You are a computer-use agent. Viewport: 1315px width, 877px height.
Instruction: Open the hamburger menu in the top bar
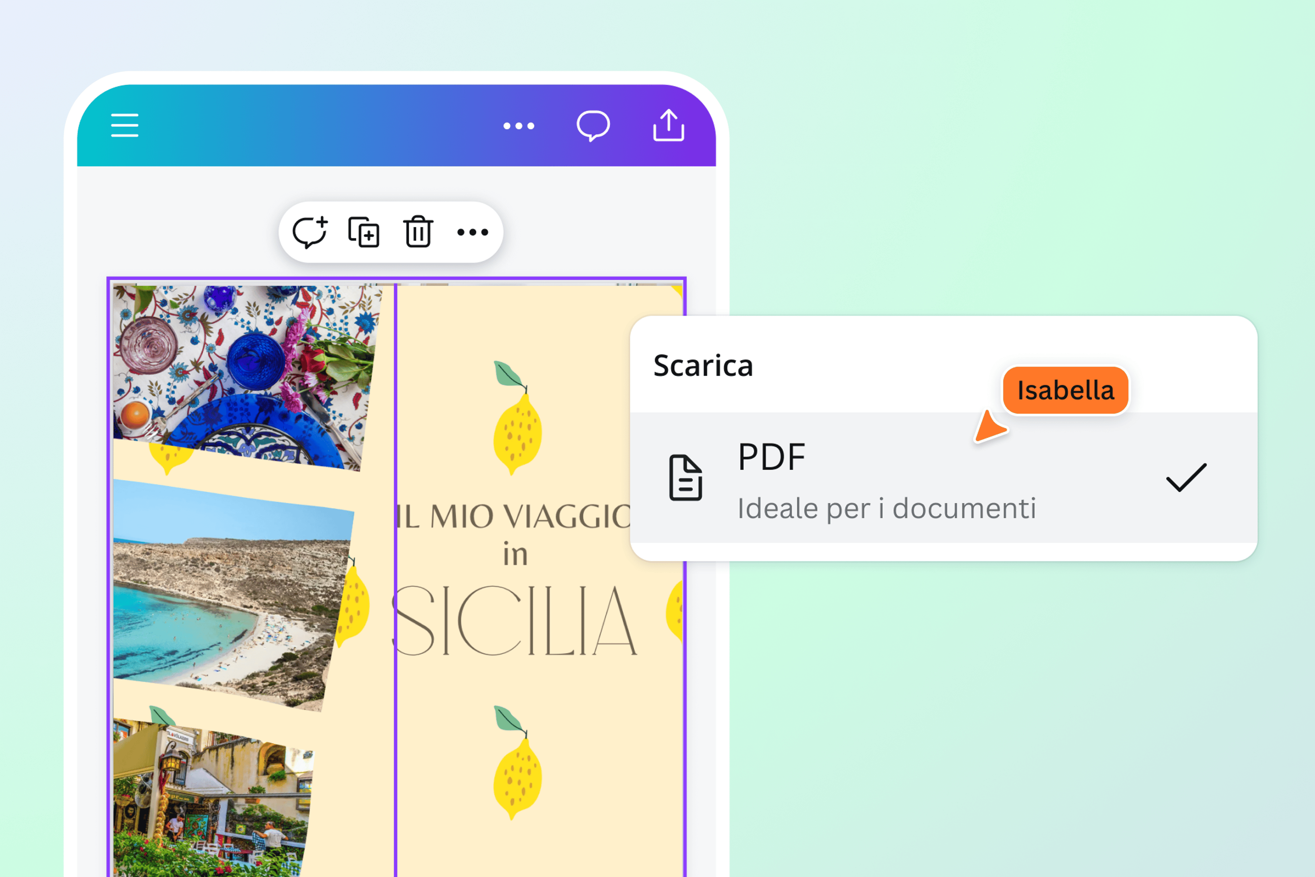pyautogui.click(x=125, y=125)
